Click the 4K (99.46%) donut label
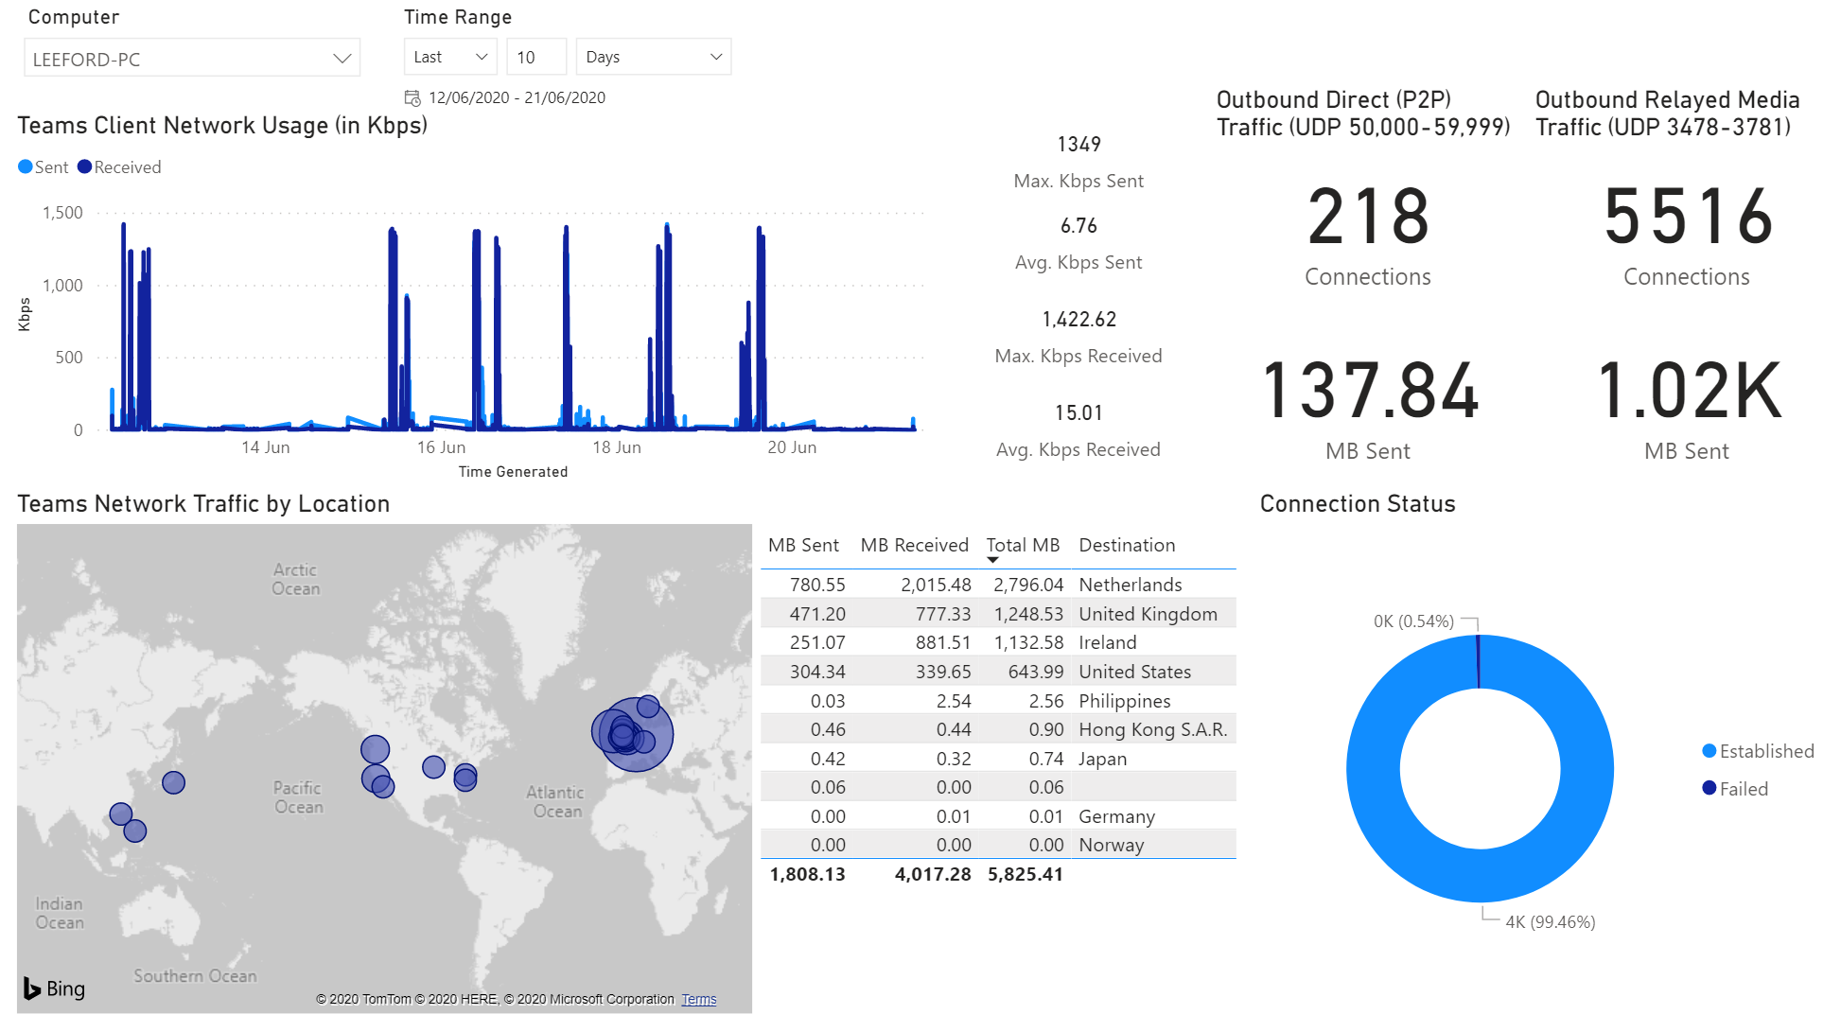The width and height of the screenshot is (1841, 1032). tap(1551, 922)
